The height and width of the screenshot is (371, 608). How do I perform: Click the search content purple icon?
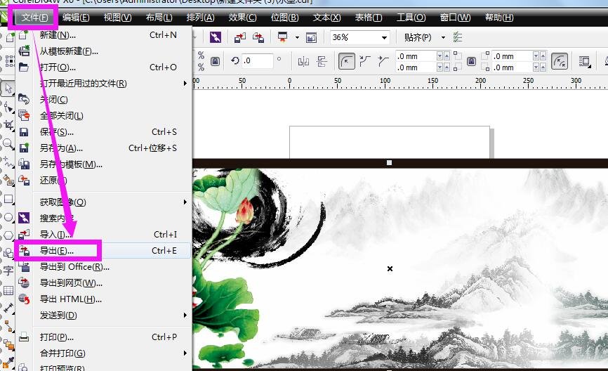pos(215,37)
